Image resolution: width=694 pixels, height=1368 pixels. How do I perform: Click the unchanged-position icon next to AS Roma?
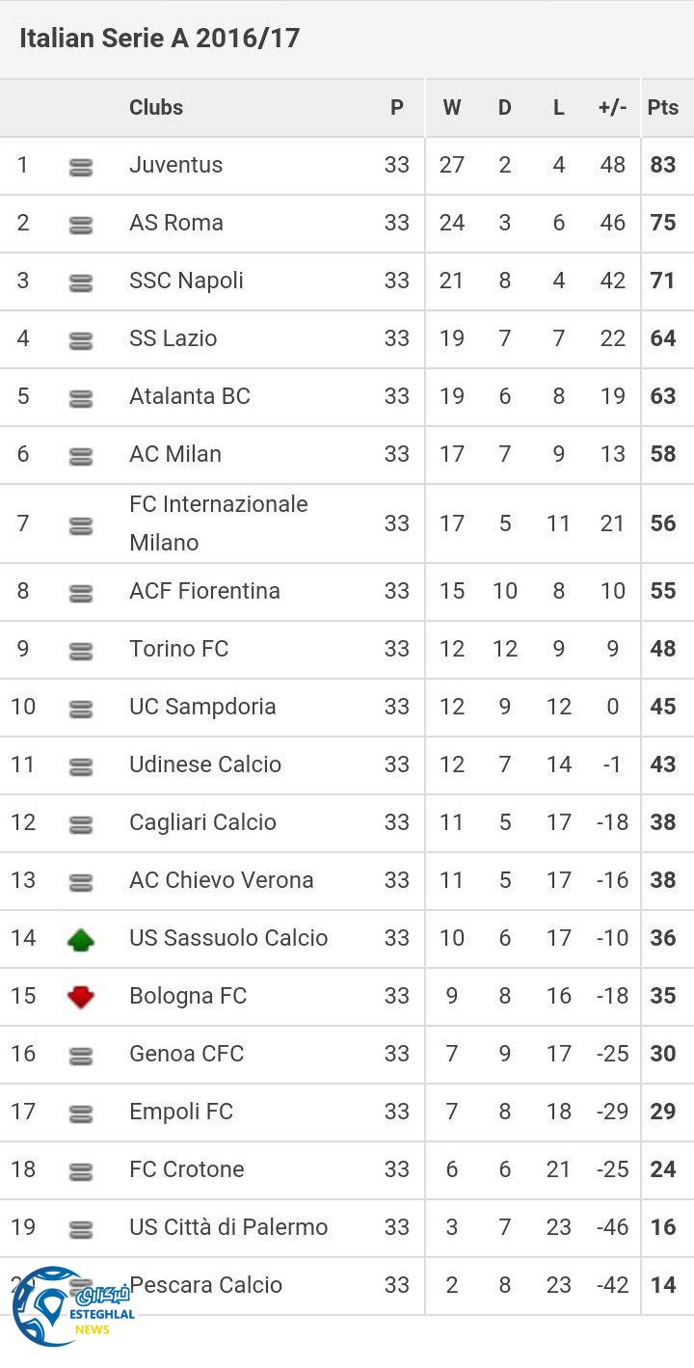pos(81,226)
